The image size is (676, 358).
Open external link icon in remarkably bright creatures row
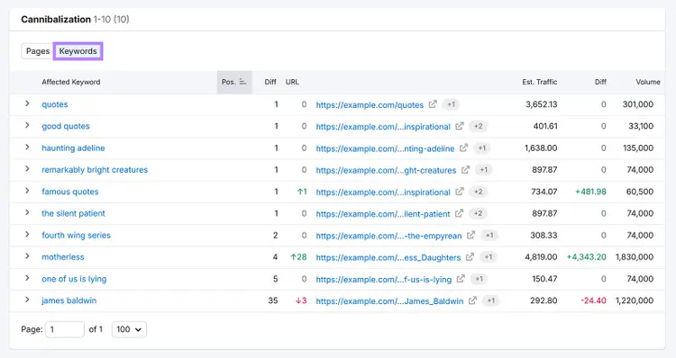click(465, 169)
